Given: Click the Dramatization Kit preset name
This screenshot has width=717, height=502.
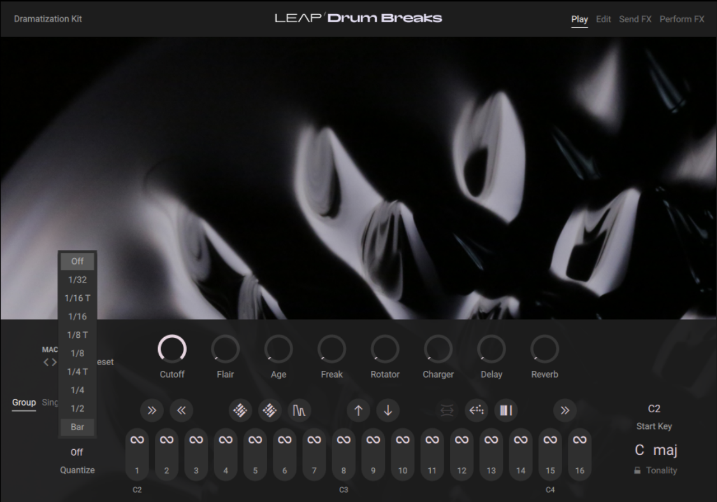Looking at the screenshot, I should click(48, 19).
